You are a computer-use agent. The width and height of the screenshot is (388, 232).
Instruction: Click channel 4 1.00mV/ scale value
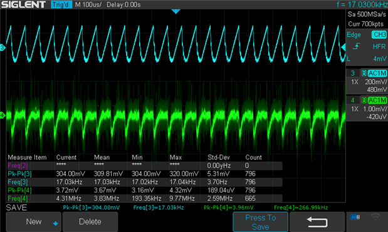click(x=375, y=109)
